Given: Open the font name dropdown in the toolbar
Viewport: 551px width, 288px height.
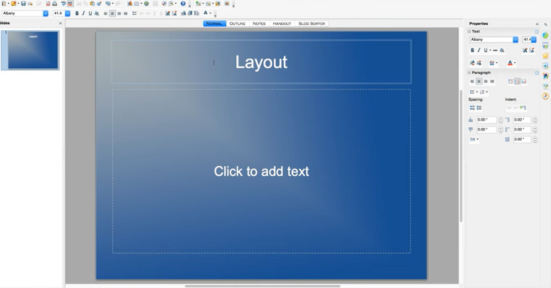Looking at the screenshot, I should click(x=46, y=13).
